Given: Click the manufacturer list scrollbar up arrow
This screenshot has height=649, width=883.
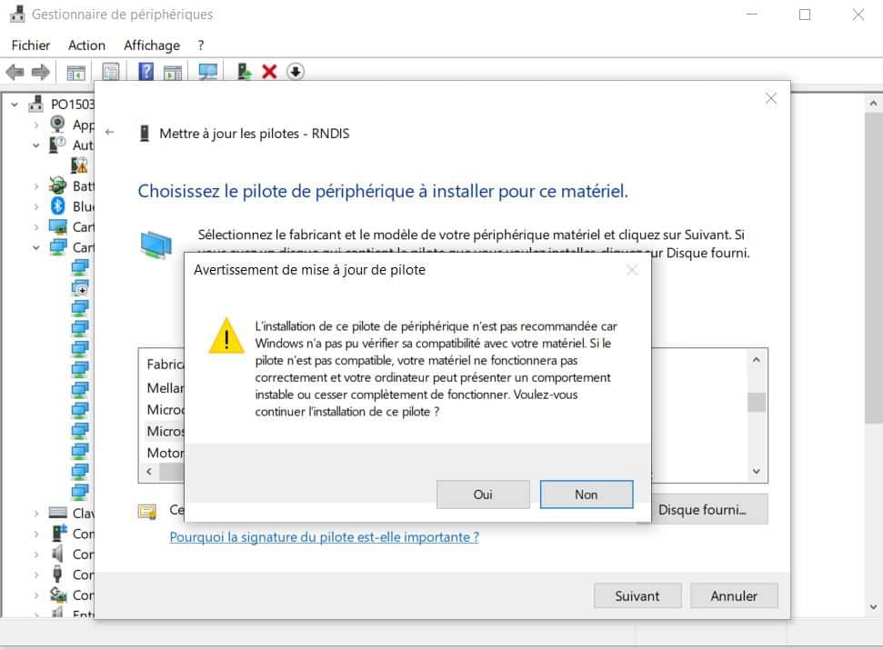Looking at the screenshot, I should [x=757, y=360].
